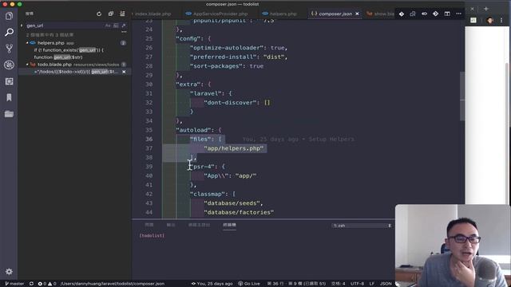Image resolution: width=511 pixels, height=287 pixels.
Task: Refresh the search results
Action: pos(99,14)
